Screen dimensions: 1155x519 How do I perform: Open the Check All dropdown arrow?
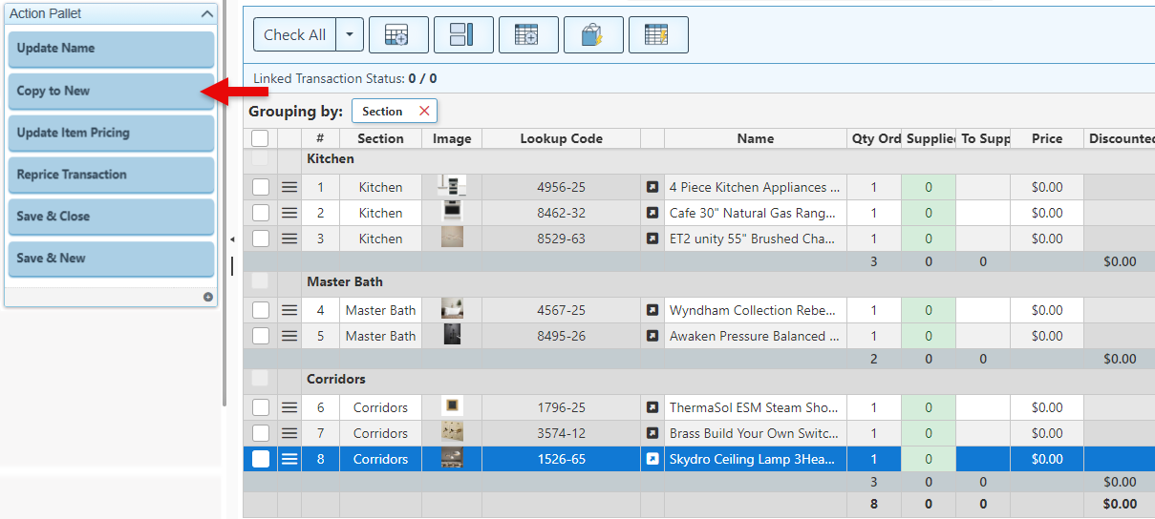click(x=350, y=35)
